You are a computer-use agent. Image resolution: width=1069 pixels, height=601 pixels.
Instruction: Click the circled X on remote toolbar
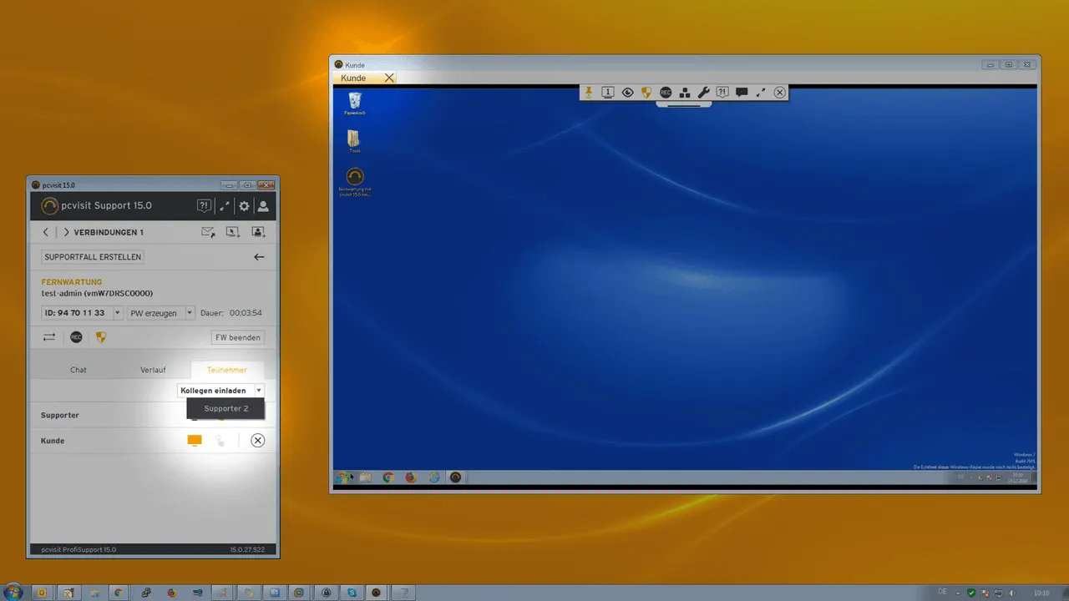pyautogui.click(x=780, y=93)
